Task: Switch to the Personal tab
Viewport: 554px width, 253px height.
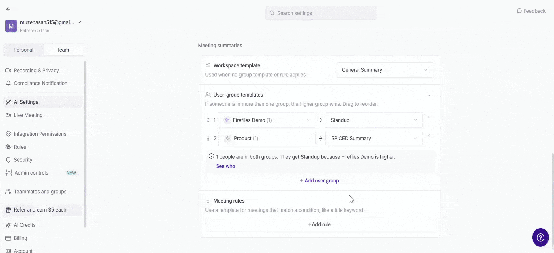Action: tap(23, 50)
